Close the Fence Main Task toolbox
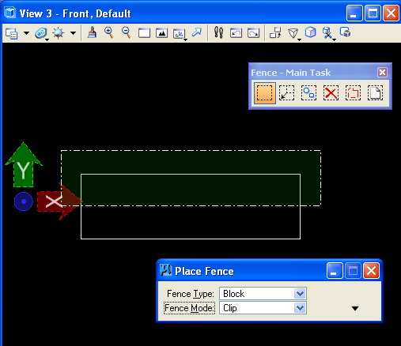Image resolution: width=401 pixels, height=346 pixels. [382, 72]
